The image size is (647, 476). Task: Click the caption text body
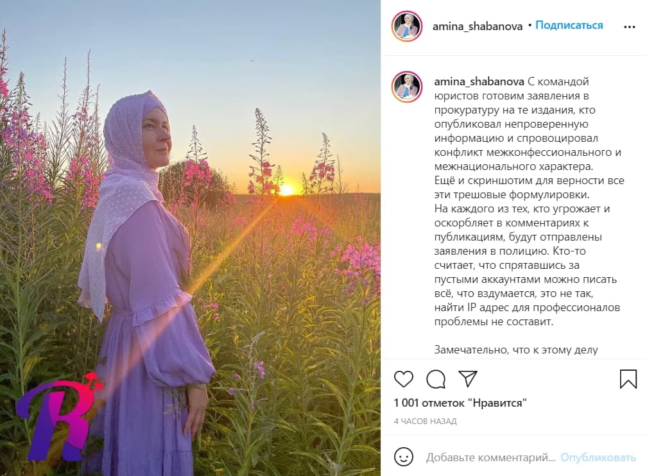click(x=528, y=201)
